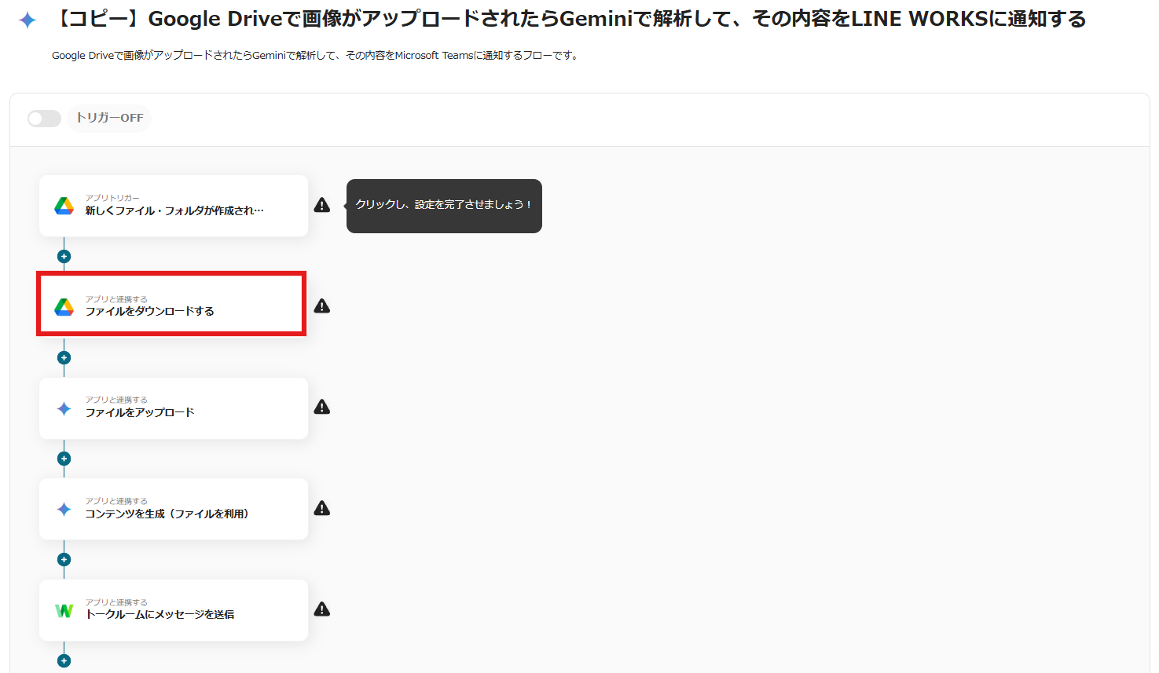Add step below the trigger card
Image resolution: width=1159 pixels, height=673 pixels.
click(x=64, y=257)
